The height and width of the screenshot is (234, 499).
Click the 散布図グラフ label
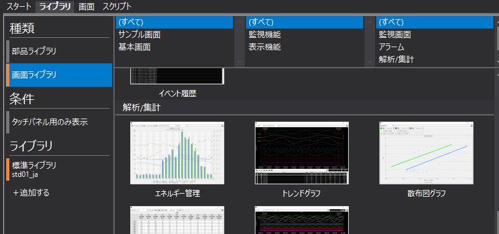point(427,193)
